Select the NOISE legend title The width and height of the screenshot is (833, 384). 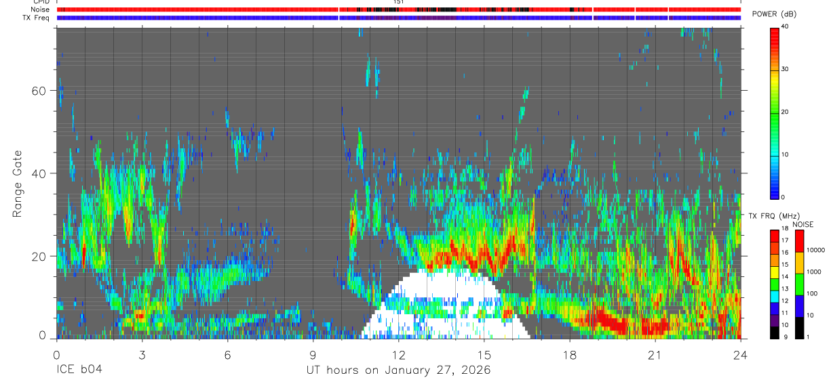click(803, 224)
